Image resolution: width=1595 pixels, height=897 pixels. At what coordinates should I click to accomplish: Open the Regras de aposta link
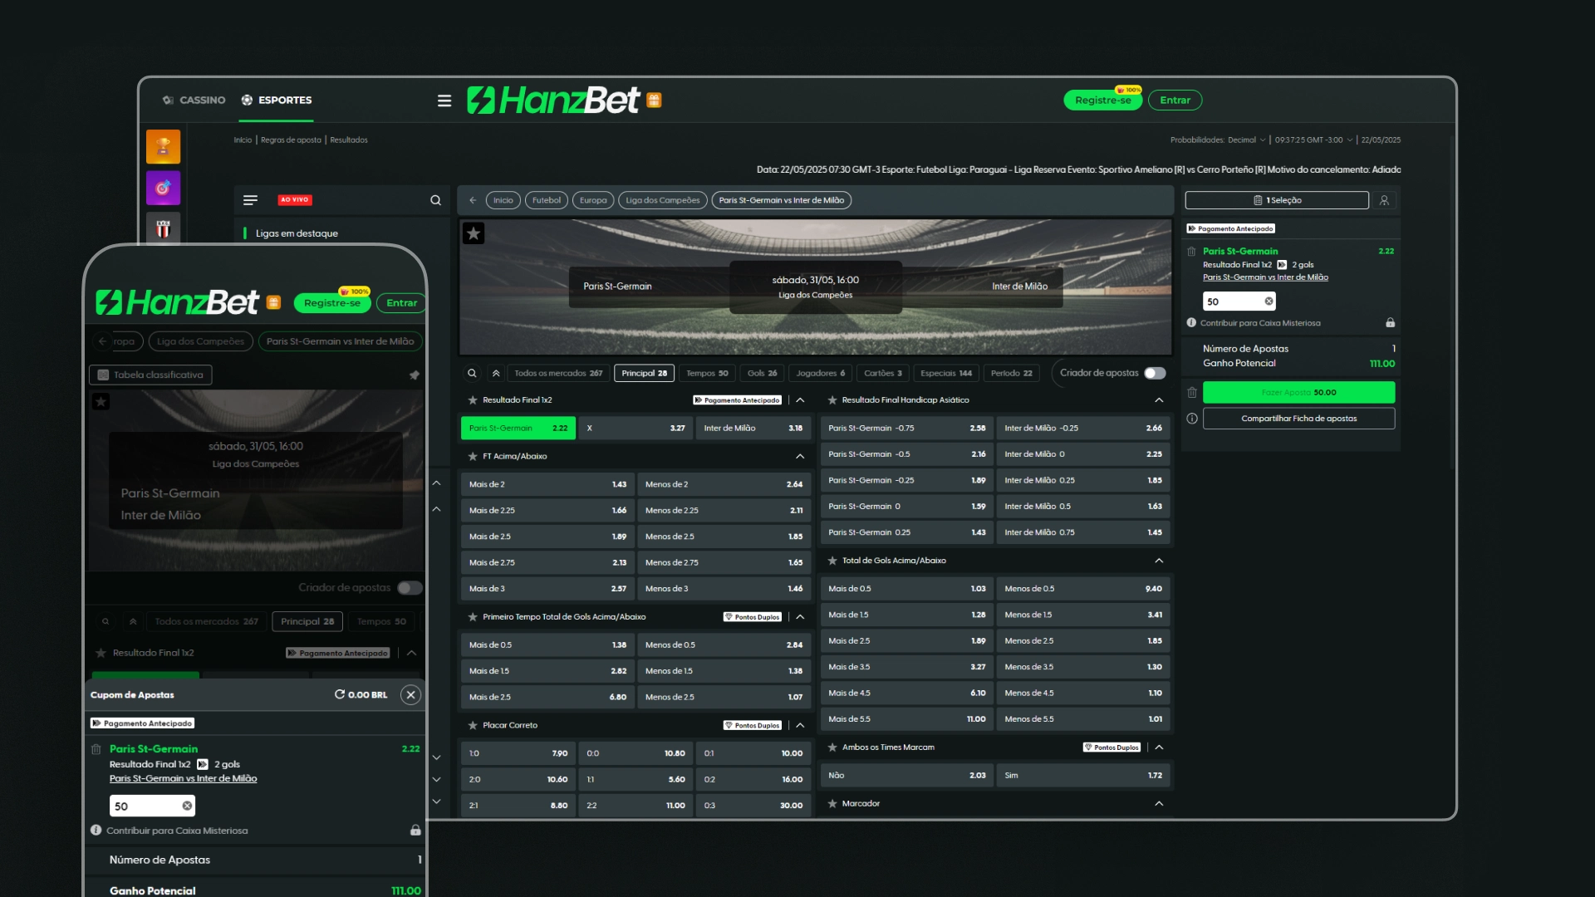[291, 140]
